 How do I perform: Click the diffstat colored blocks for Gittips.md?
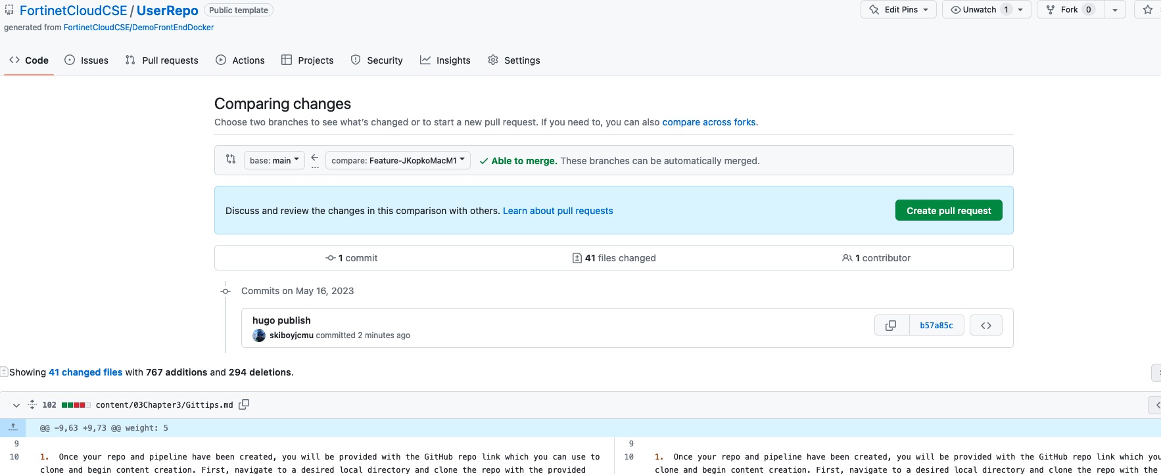tap(76, 405)
